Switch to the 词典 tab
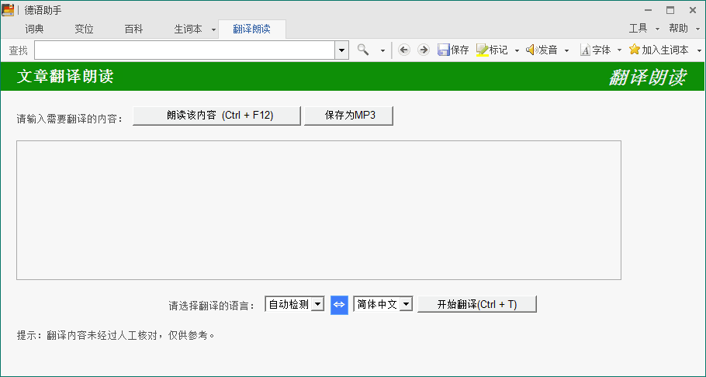The image size is (706, 377). pyautogui.click(x=34, y=29)
